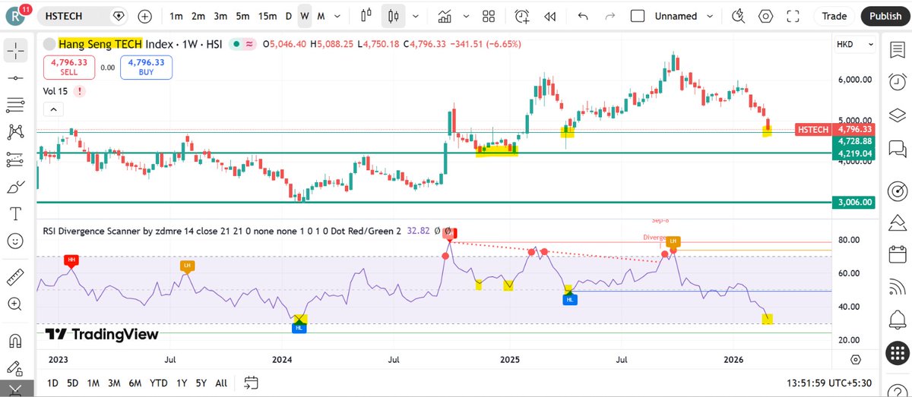912x397 pixels.
Task: Create a price alert from toolbar
Action: (x=521, y=16)
